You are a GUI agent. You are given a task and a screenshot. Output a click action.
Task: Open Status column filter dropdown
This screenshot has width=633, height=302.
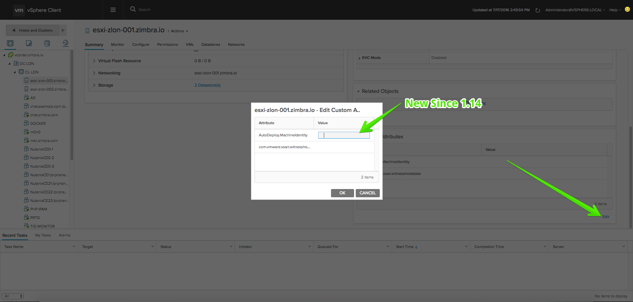(231, 246)
